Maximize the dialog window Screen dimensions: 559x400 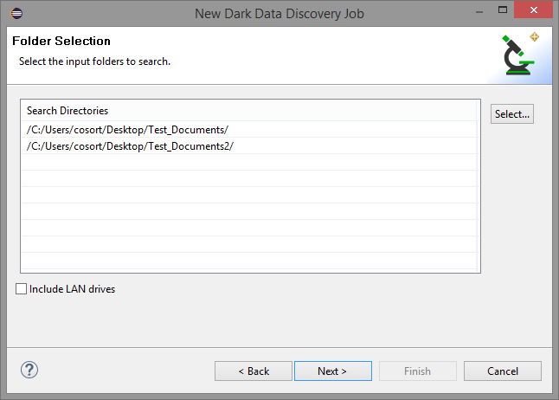(x=499, y=12)
